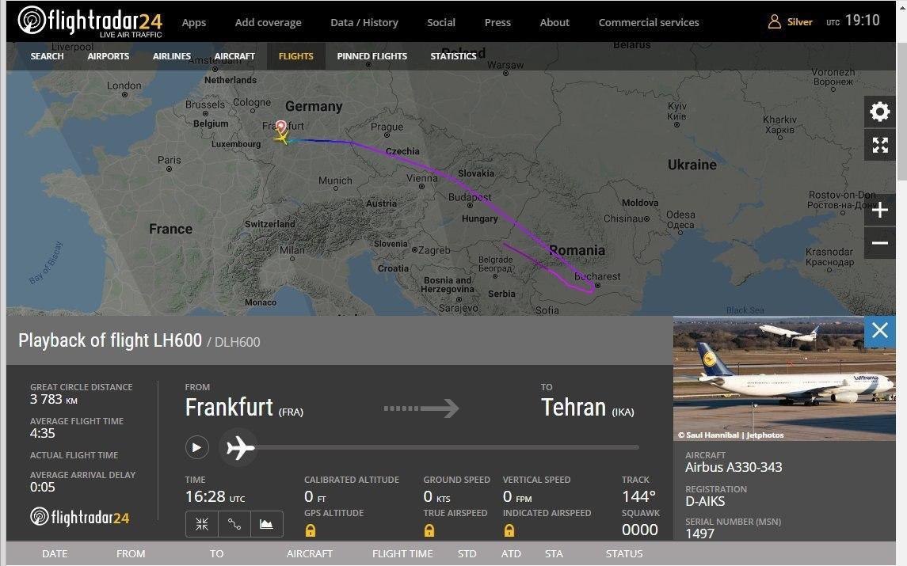Image resolution: width=907 pixels, height=566 pixels.
Task: Click the GPS altitude lock icon
Action: coord(311,530)
